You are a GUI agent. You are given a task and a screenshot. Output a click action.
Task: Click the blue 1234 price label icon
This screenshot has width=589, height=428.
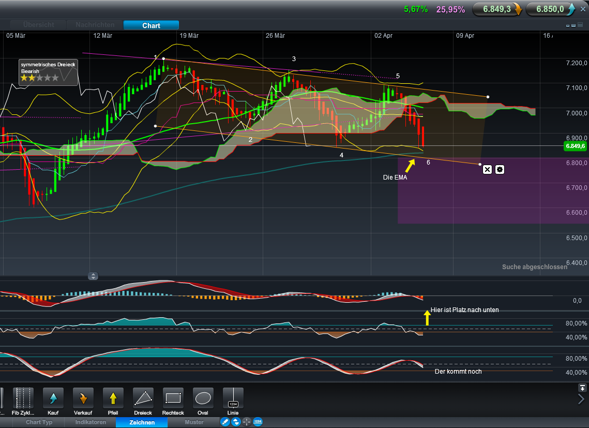258,422
